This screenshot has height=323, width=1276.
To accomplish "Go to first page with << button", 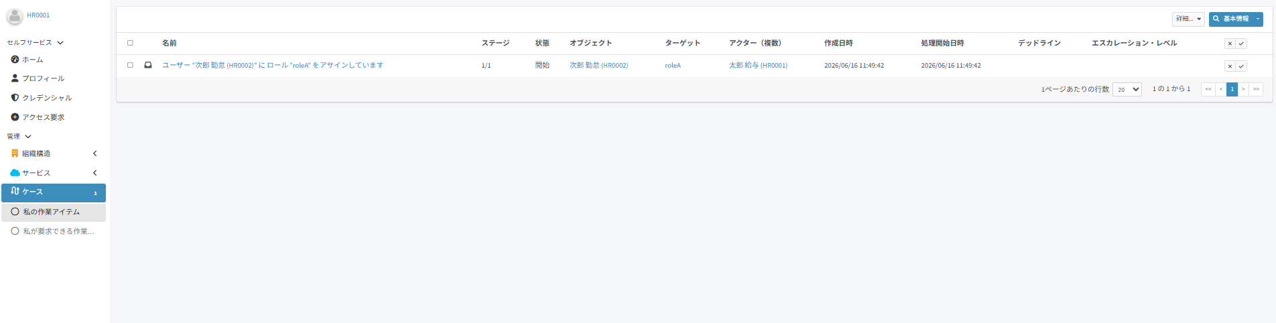I will pyautogui.click(x=1208, y=89).
